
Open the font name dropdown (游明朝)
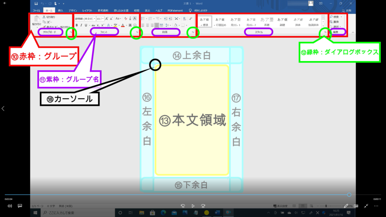pos(84,18)
